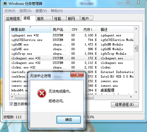Click 结束进程 button to end process
147x132 pixels.
pyautogui.click(x=125, y=105)
